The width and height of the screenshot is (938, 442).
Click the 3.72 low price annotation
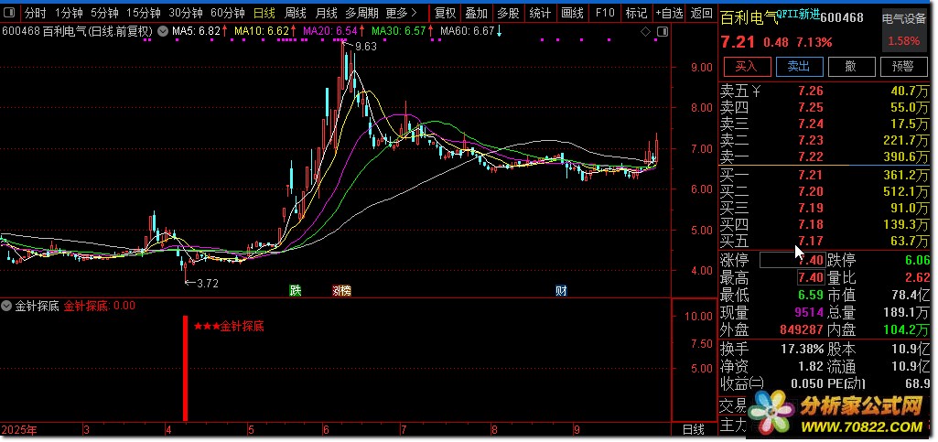point(207,284)
